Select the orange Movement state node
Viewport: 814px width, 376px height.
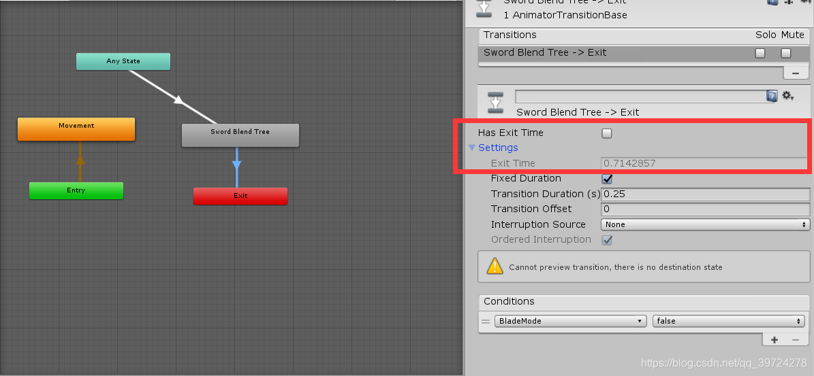point(76,129)
